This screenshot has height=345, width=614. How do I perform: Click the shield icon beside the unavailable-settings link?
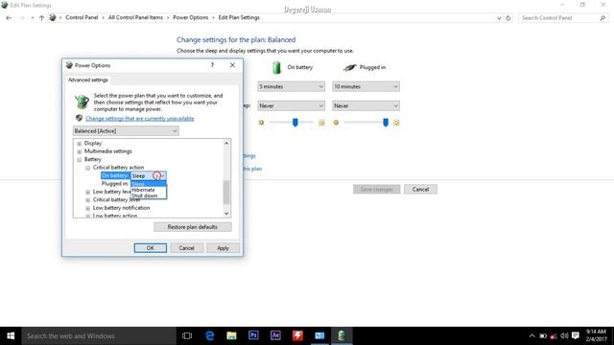(79, 118)
